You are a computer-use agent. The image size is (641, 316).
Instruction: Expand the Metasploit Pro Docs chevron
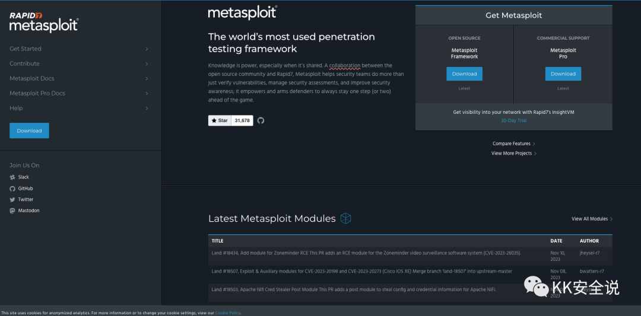[x=147, y=94]
